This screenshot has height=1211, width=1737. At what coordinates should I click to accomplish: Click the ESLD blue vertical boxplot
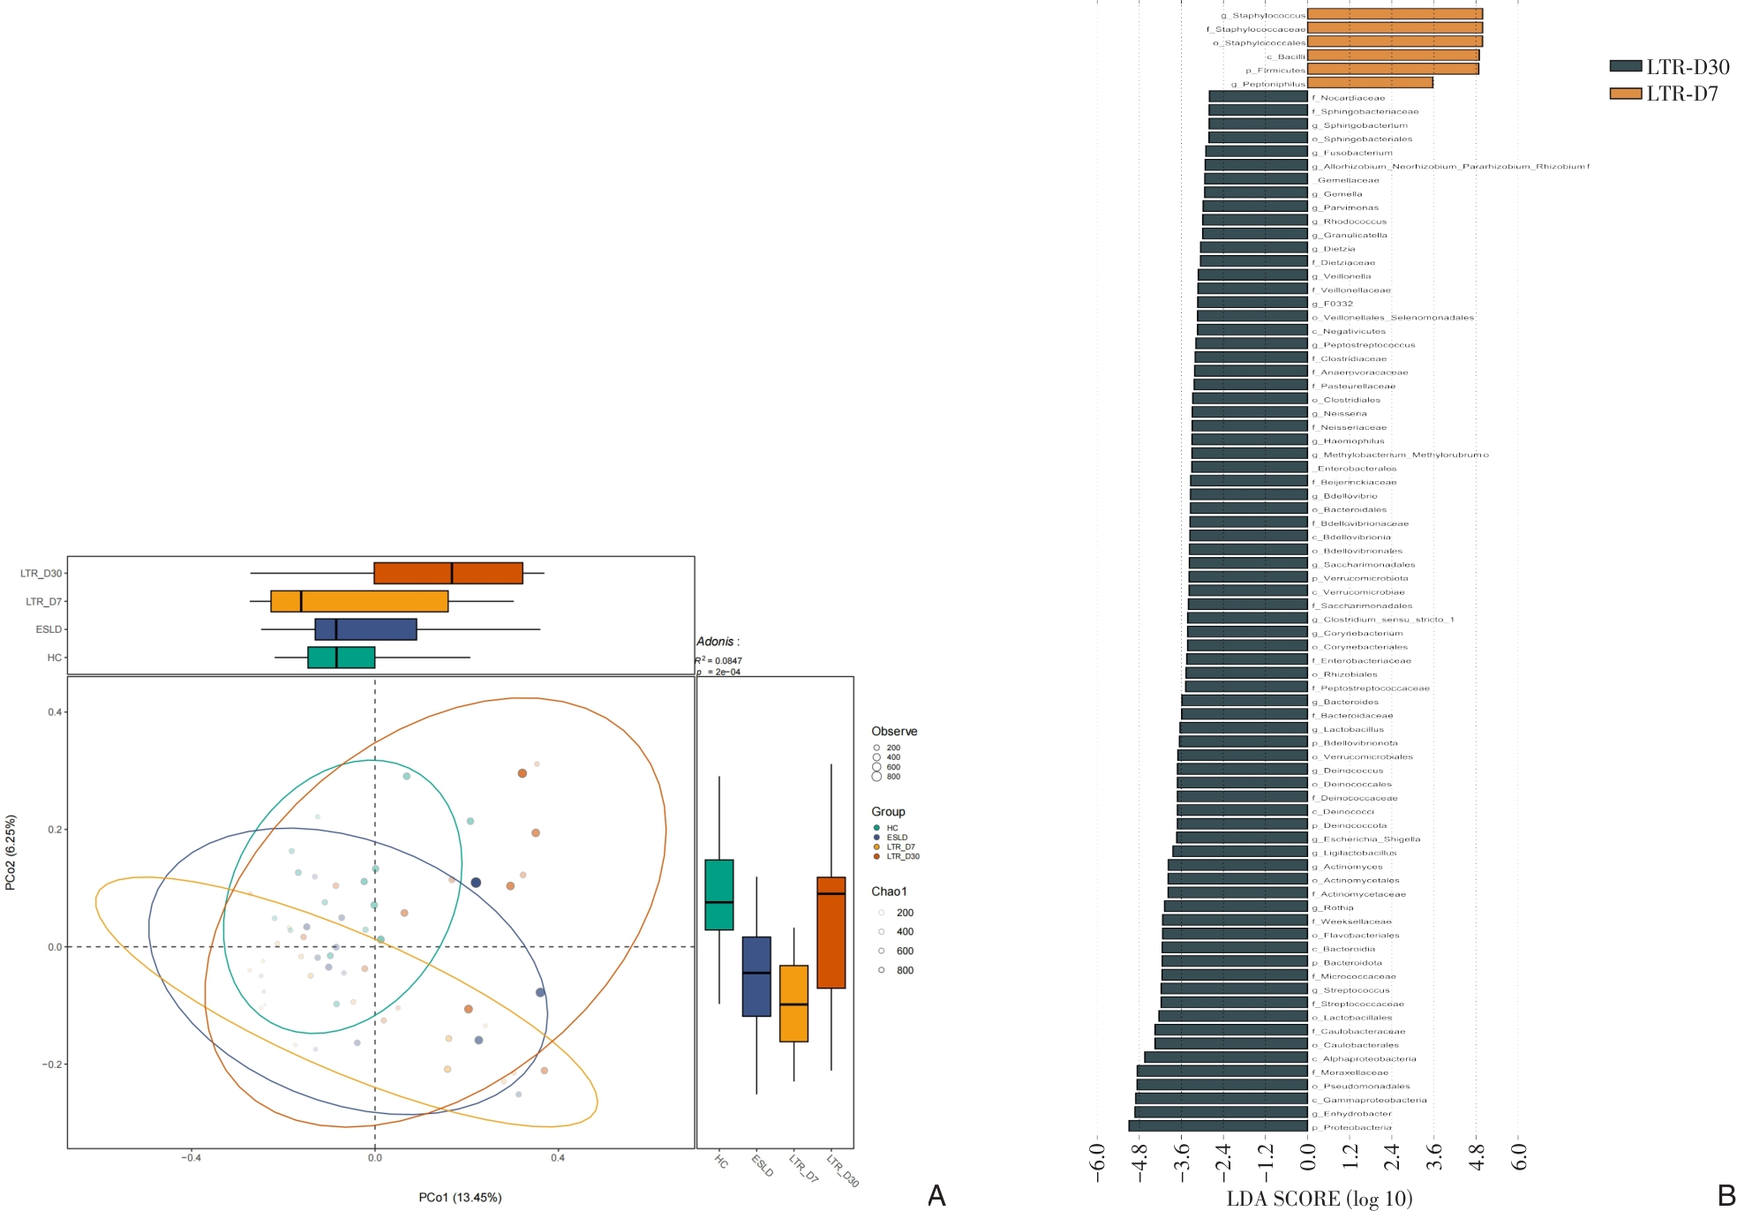(x=756, y=976)
